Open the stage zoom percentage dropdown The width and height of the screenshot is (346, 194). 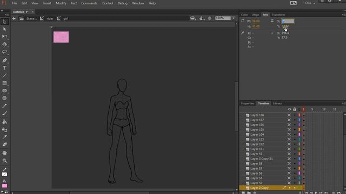point(234,18)
